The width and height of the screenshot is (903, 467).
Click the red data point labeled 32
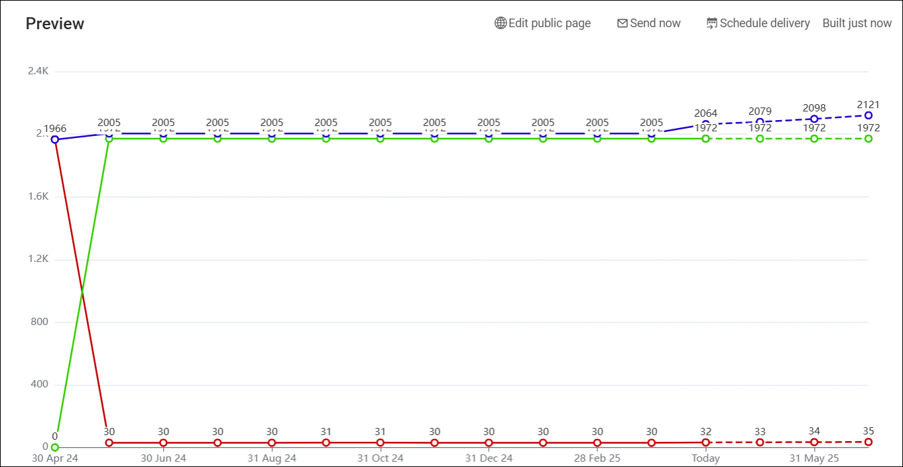[705, 442]
